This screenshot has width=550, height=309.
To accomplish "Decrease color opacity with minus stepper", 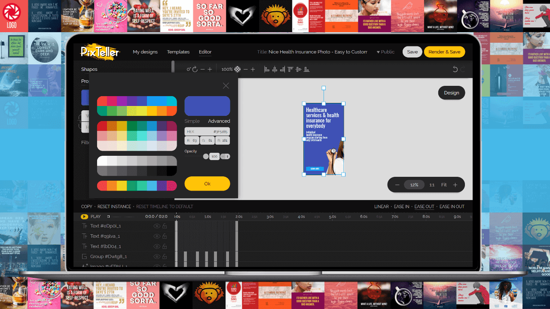I will [x=223, y=157].
